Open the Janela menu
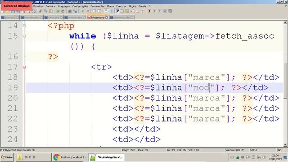The image size is (288, 162). (142, 6)
